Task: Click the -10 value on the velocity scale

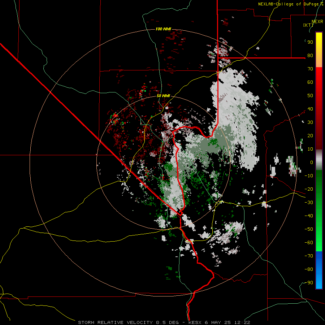Action: (309, 176)
